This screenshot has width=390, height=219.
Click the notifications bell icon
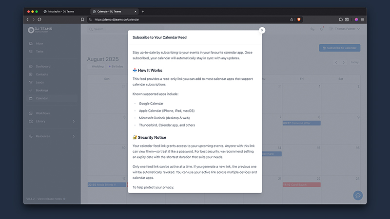pos(322,29)
